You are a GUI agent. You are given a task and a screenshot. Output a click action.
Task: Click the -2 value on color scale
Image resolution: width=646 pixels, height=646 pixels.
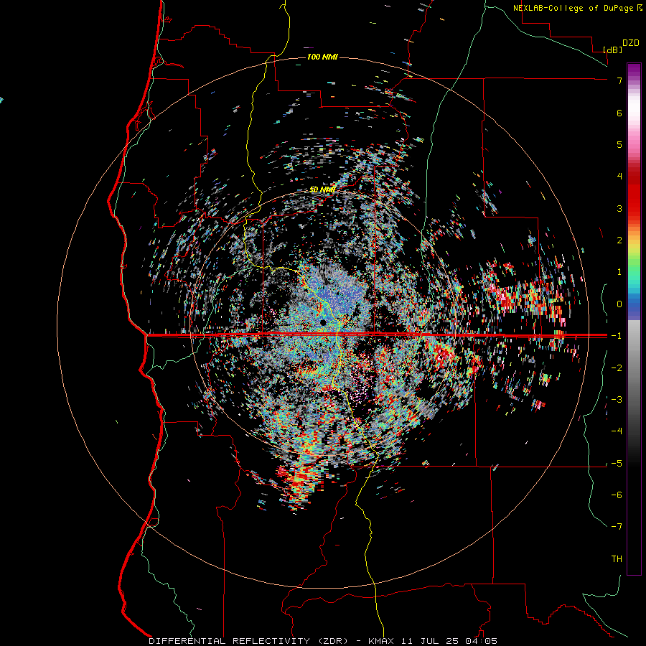(617, 368)
